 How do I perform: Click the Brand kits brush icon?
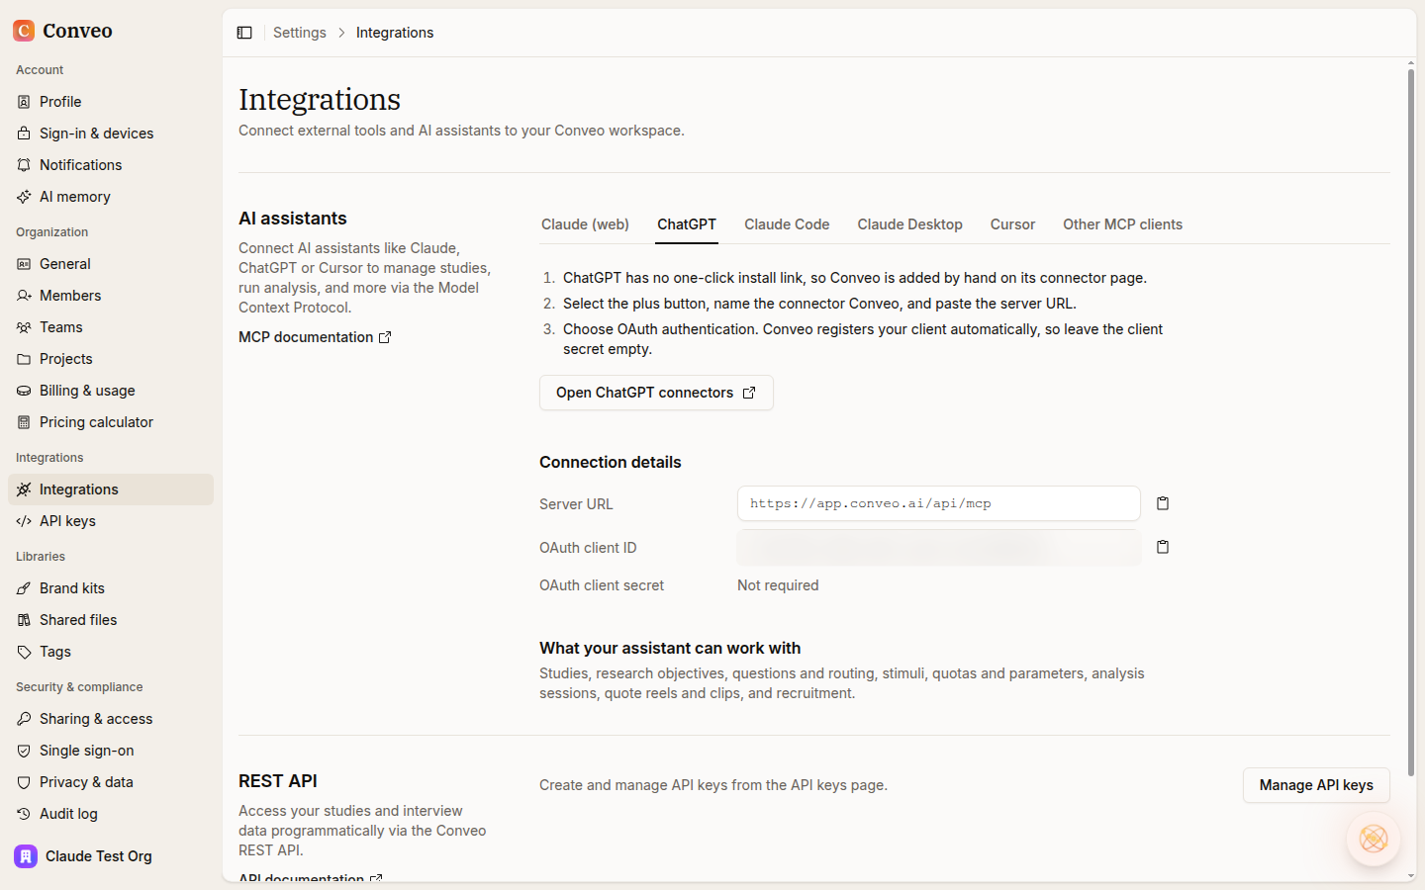click(24, 588)
